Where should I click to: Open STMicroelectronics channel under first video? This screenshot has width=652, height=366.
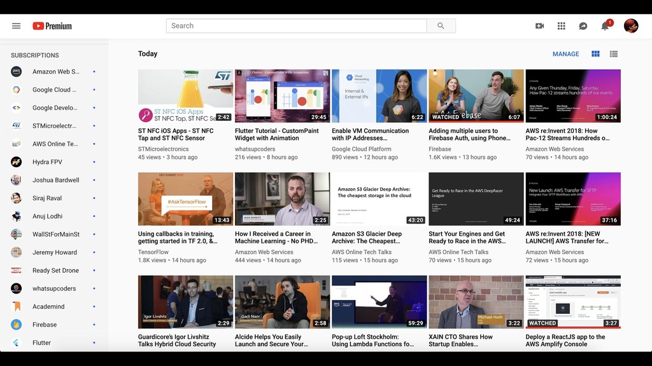point(164,149)
